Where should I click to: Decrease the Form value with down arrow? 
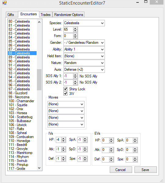[75, 37]
